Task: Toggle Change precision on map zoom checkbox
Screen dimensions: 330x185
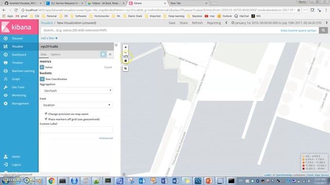Action: tap(46, 114)
